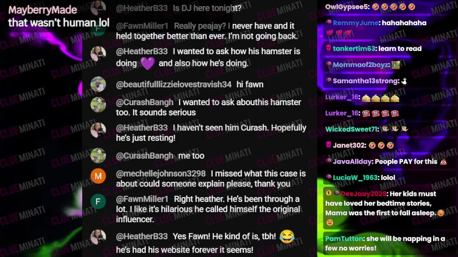Select the RemmyJume chat username

355,23
